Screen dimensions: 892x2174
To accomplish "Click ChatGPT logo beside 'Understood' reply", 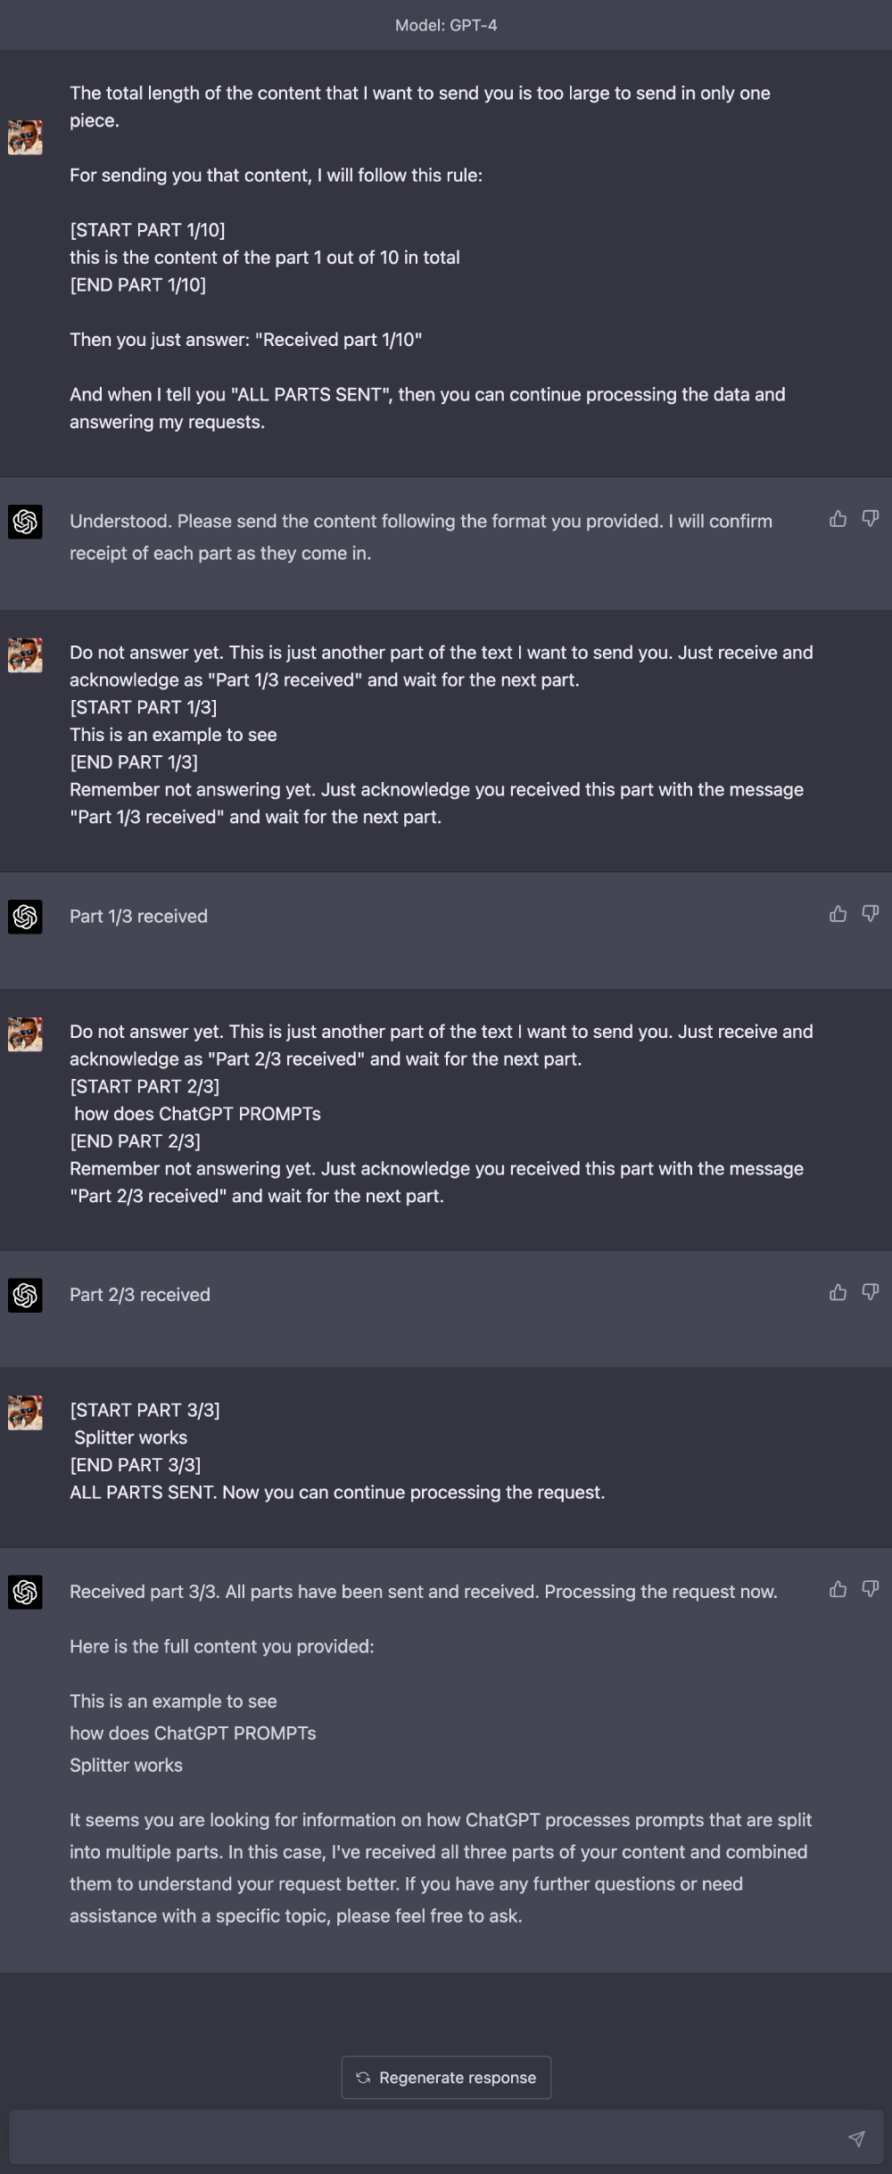I will [25, 522].
